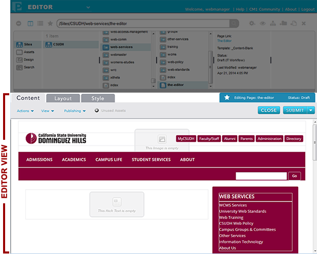Select the the-editor page item
The width and height of the screenshot is (317, 254).
point(183,85)
